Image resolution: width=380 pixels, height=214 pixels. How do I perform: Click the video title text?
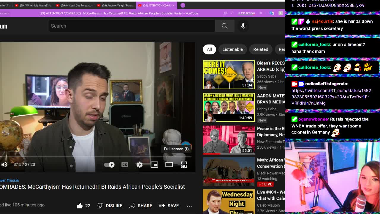coord(92,187)
